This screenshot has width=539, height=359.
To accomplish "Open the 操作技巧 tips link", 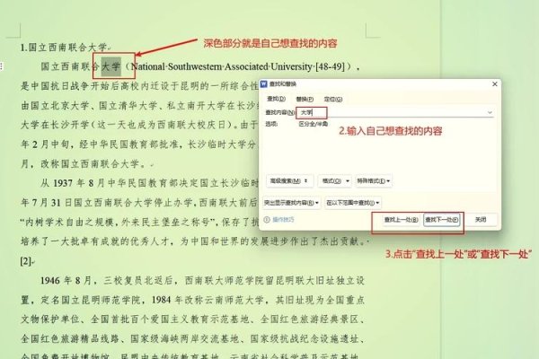I will (283, 220).
